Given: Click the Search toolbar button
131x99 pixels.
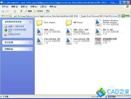Looking at the screenshot, I should [28, 11].
